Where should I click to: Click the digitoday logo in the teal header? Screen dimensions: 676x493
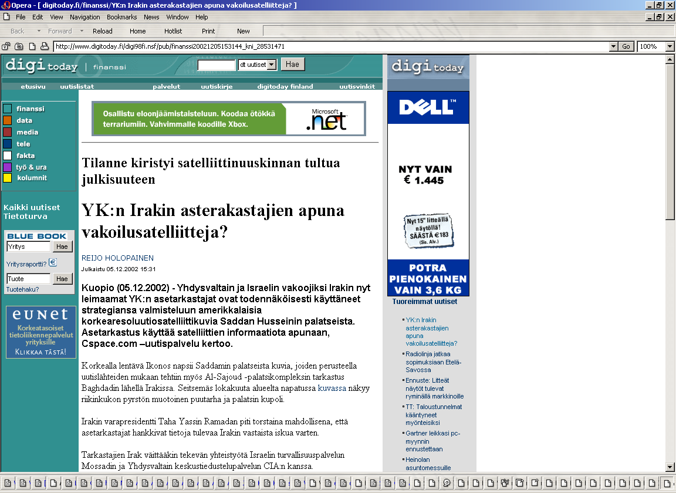coord(42,66)
